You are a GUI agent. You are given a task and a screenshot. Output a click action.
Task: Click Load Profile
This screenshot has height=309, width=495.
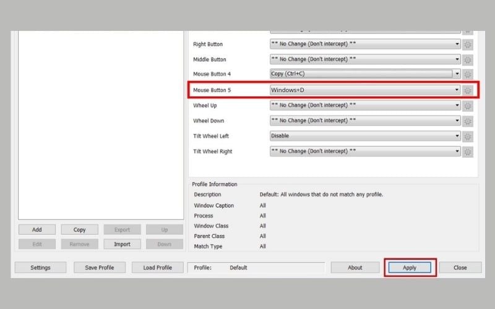click(158, 268)
